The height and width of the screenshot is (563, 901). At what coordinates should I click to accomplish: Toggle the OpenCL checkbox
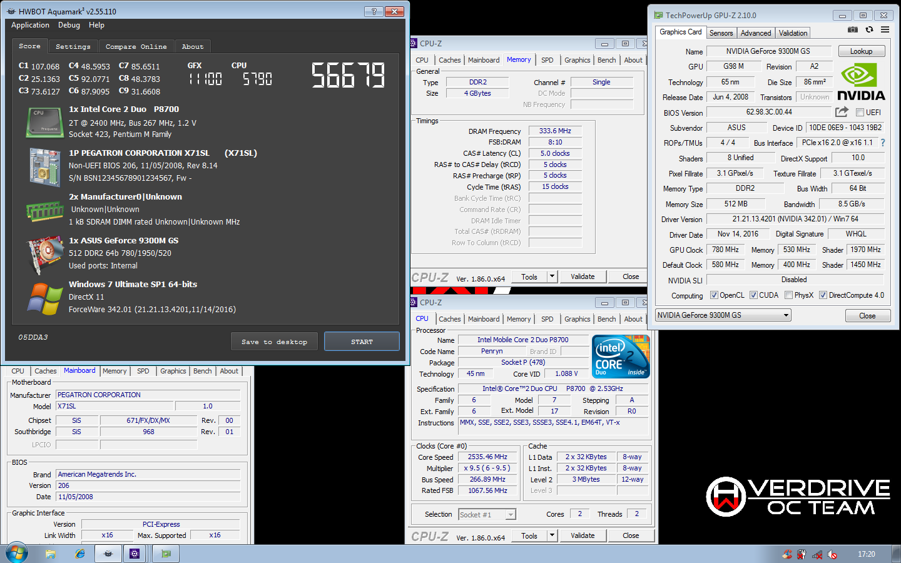coord(714,295)
